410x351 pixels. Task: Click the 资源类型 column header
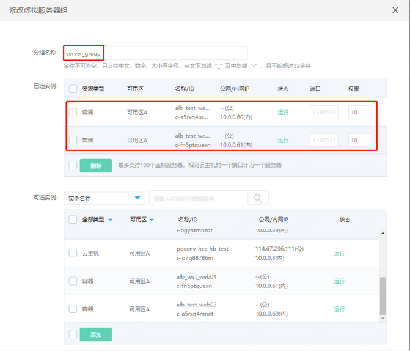point(93,89)
